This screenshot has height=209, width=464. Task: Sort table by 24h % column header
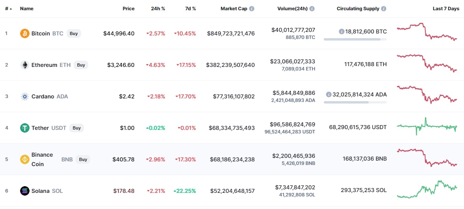158,9
